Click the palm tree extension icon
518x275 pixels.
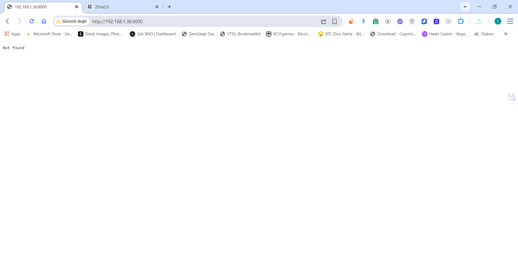point(412,22)
